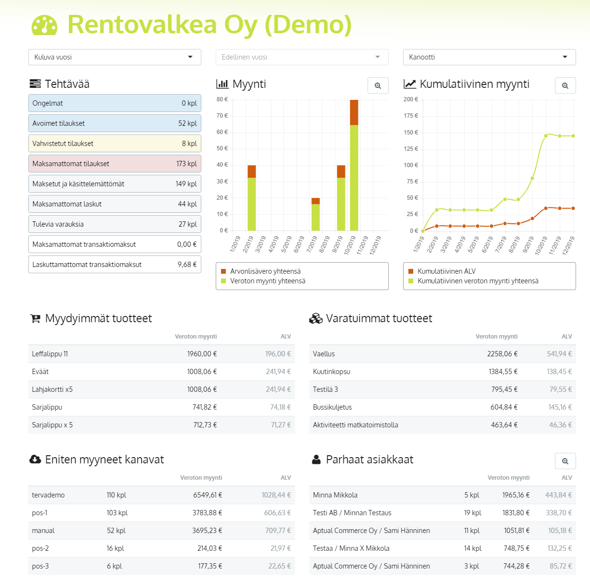
Task: Open Maksetut ja käsittelemättömät row
Action: tap(115, 184)
